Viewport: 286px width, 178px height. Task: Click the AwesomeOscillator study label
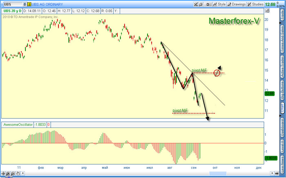click(19, 125)
